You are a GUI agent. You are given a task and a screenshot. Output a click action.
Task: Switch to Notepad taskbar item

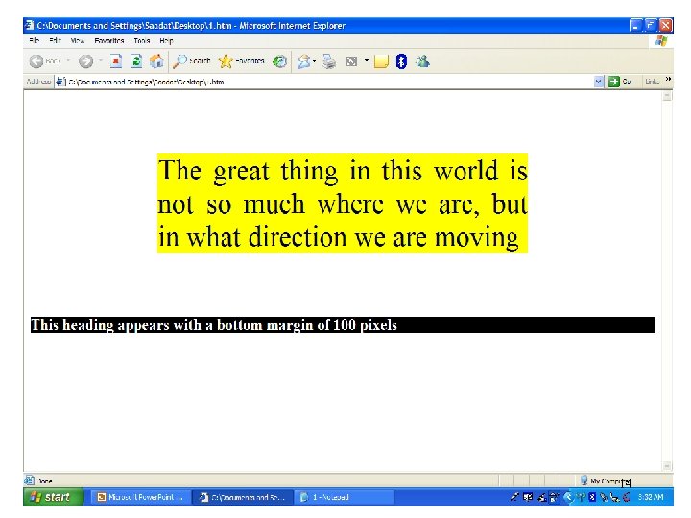click(345, 497)
